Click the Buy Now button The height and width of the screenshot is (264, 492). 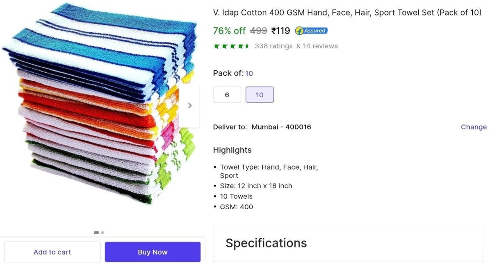coord(153,252)
